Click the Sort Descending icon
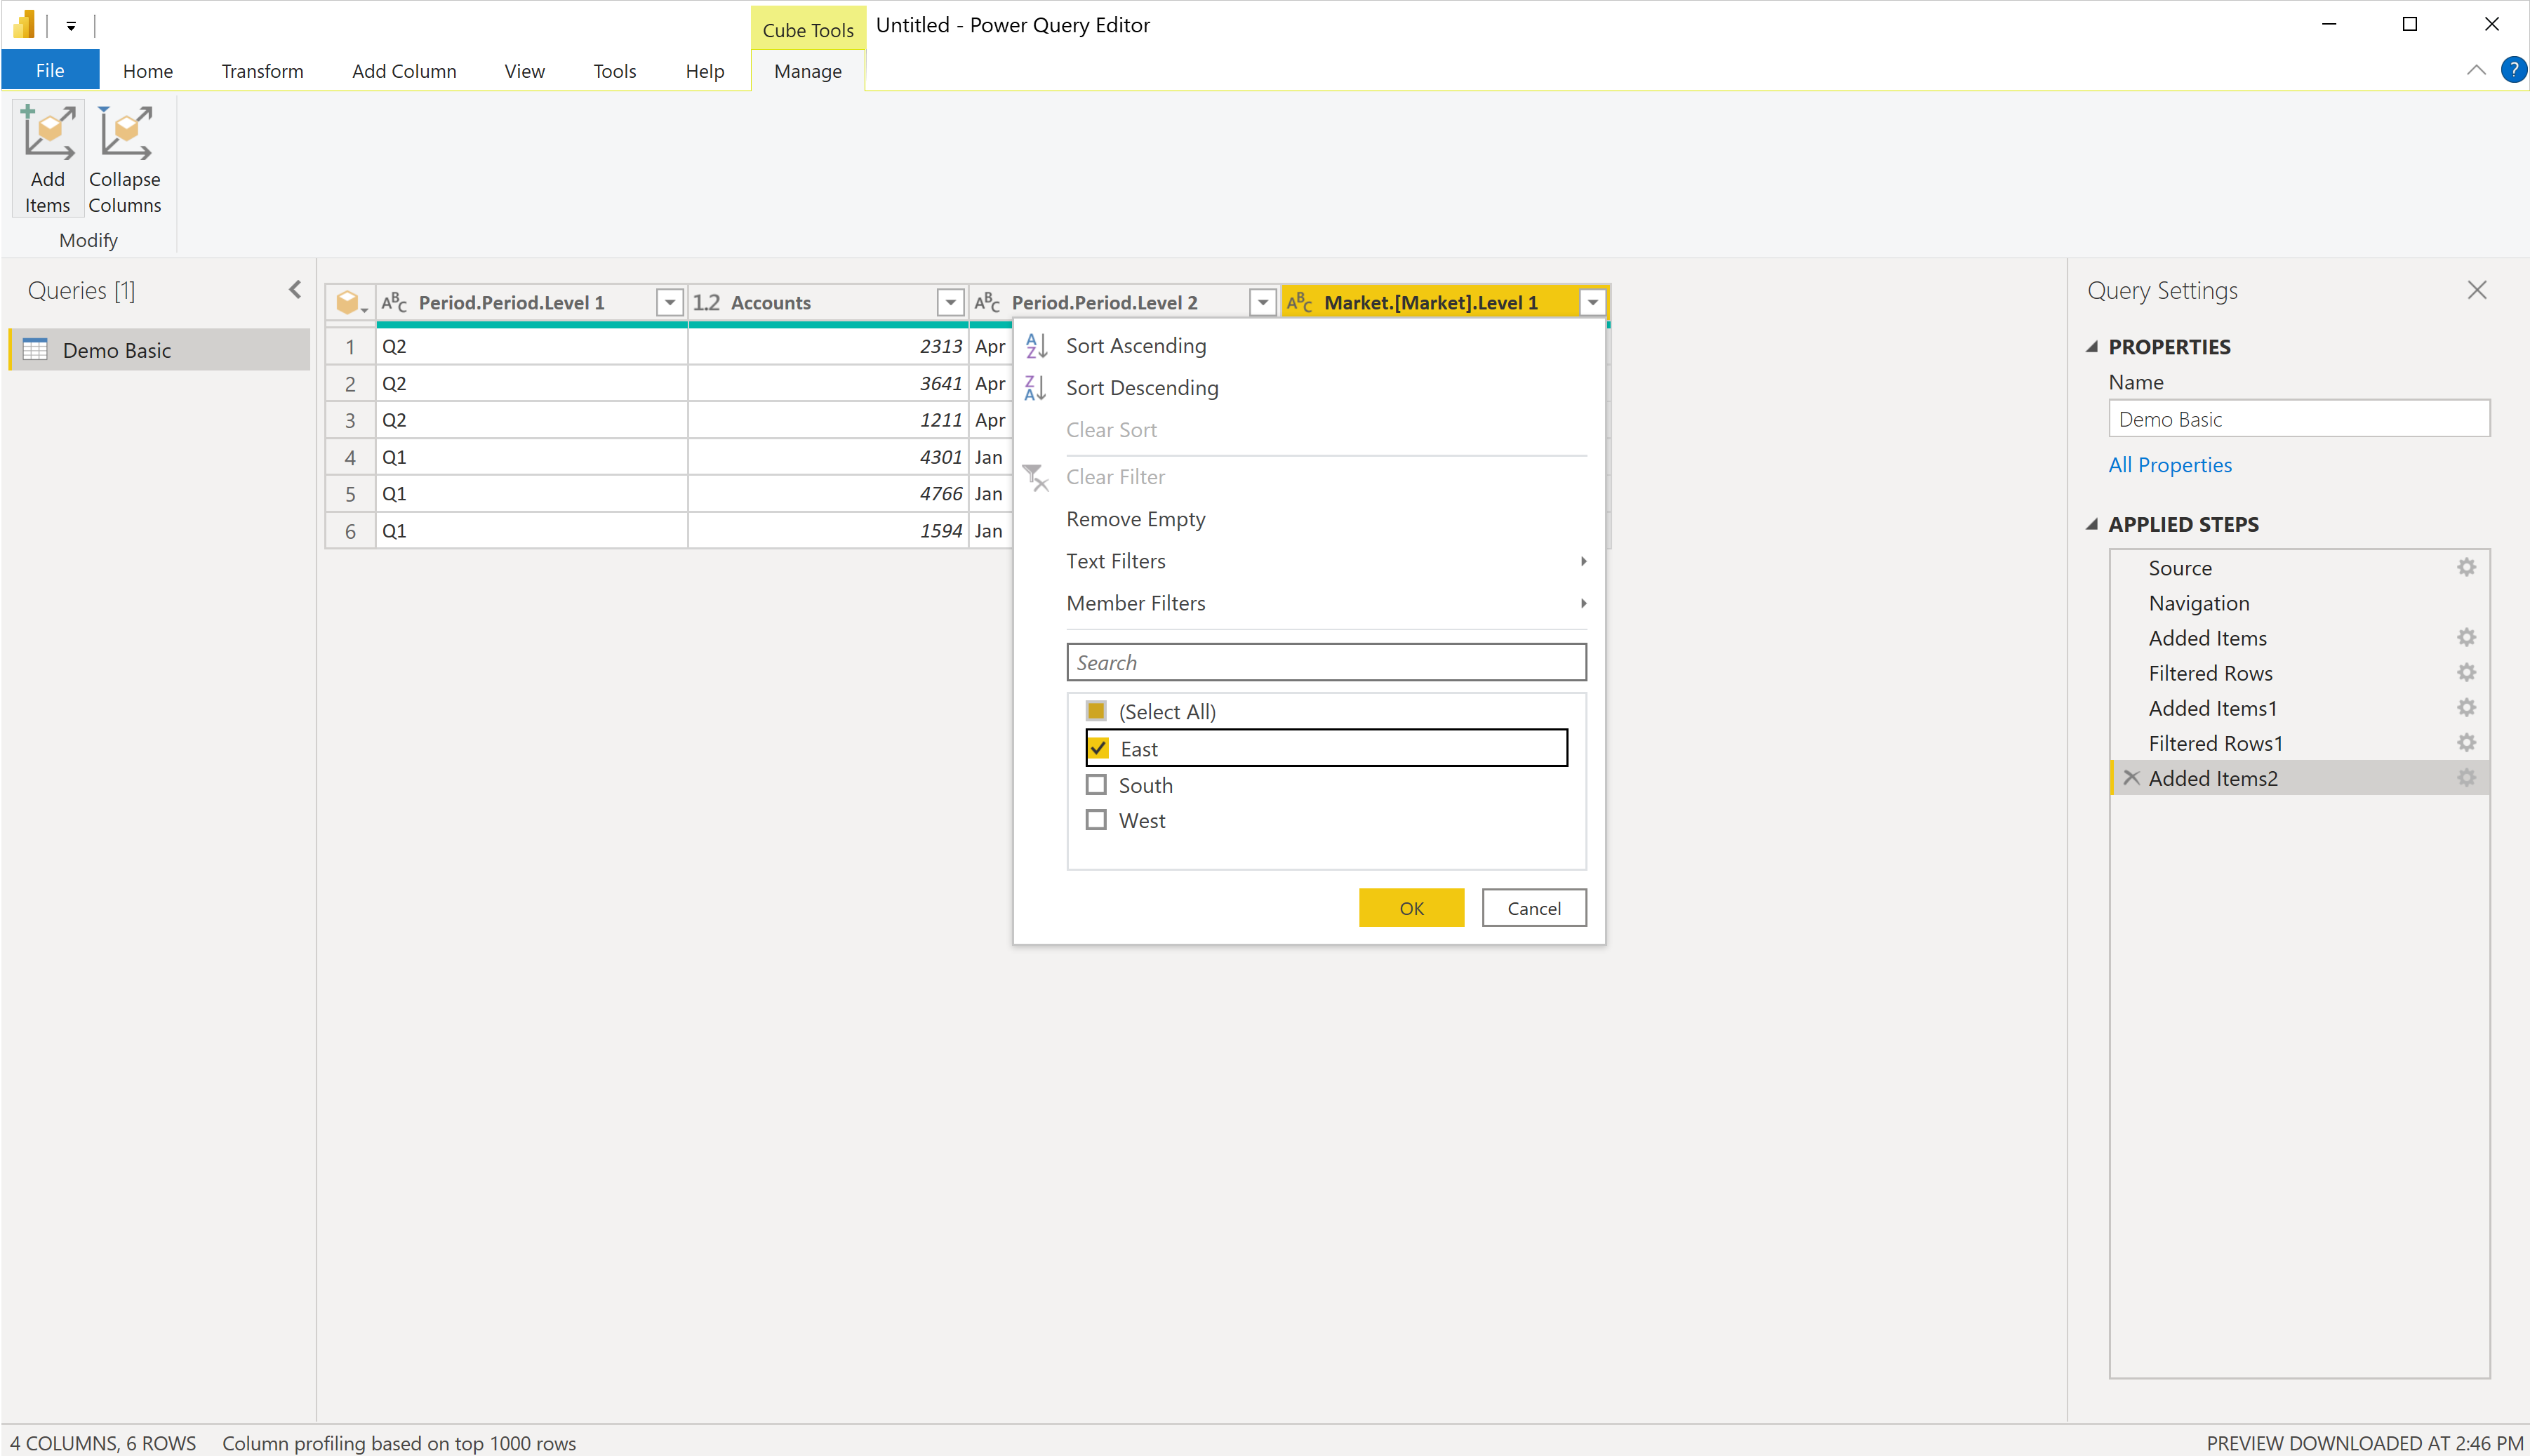2530x1456 pixels. [1036, 388]
